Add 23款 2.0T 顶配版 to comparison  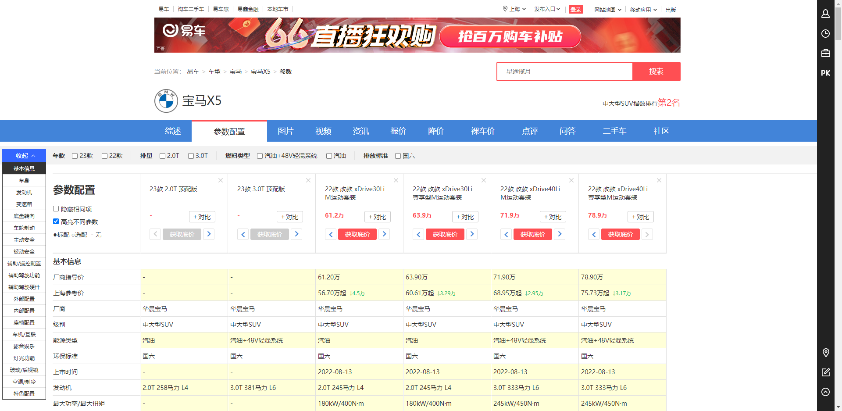coord(202,217)
